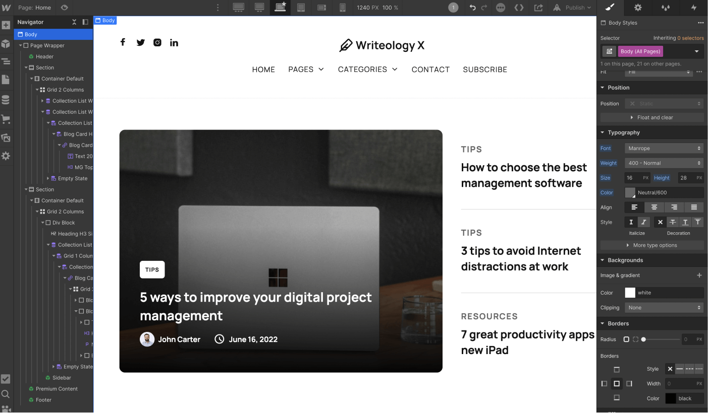
Task: Open the Ecommerce panel
Action: [x=7, y=119]
